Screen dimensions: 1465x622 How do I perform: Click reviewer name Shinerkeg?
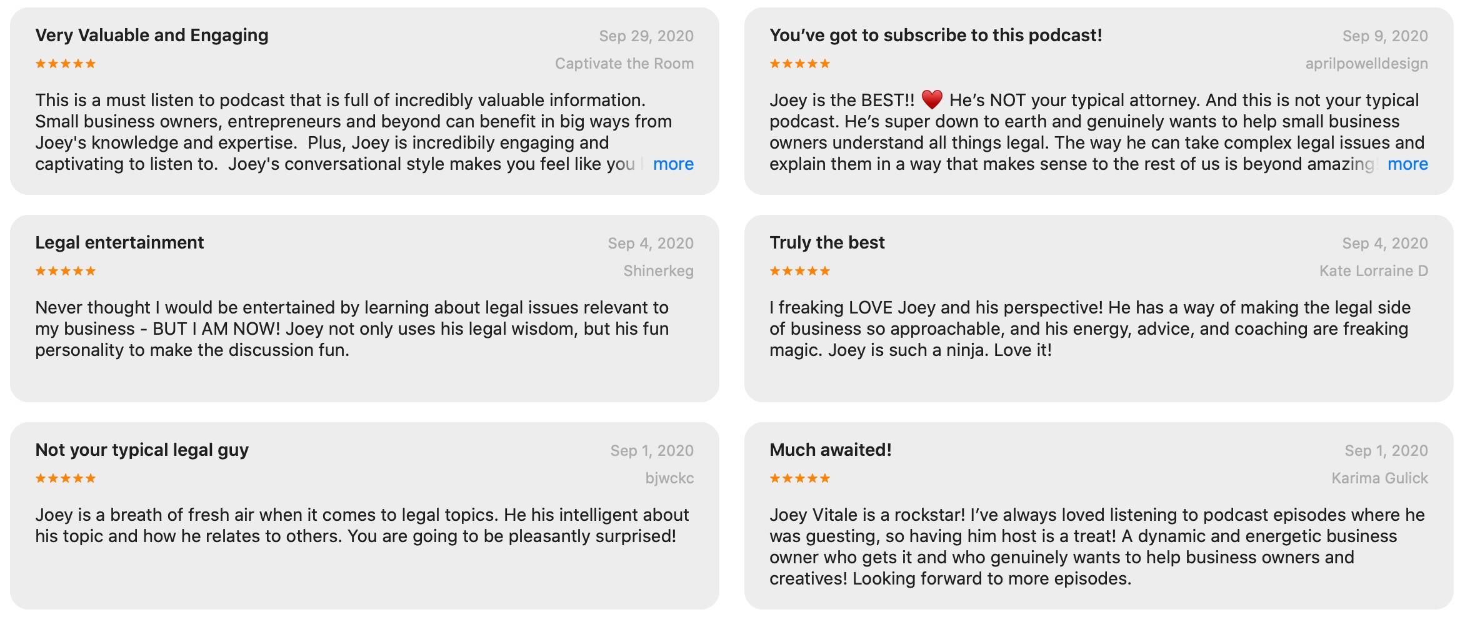click(x=658, y=271)
